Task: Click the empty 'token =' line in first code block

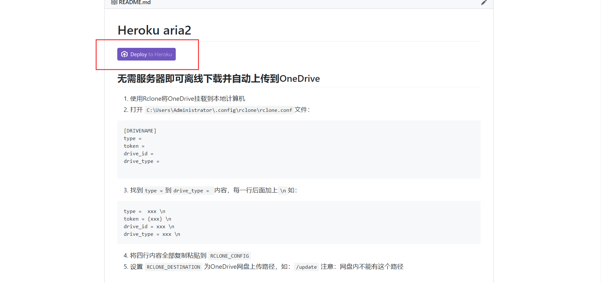Action: 134,146
